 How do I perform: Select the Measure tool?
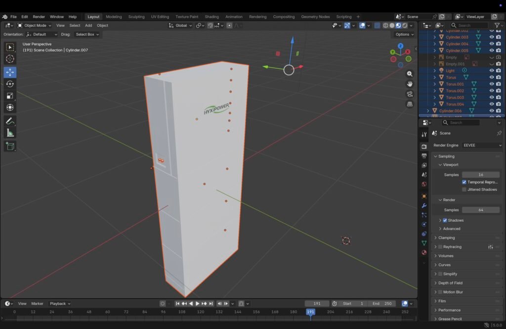[10, 133]
